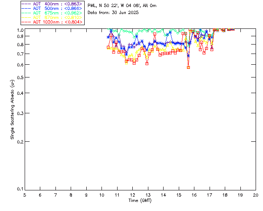Click the 16 x-axis time label
This screenshot has width=263, height=211.
(194, 195)
